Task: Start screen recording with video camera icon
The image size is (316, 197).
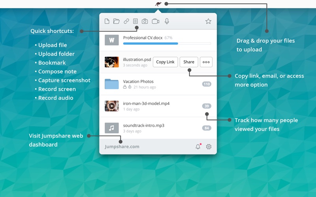Action: coord(156,21)
